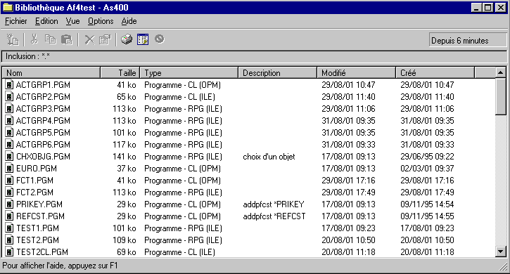Select the FCT2.PGM file name
Image resolution: width=510 pixels, height=274 pixels.
[x=34, y=193]
